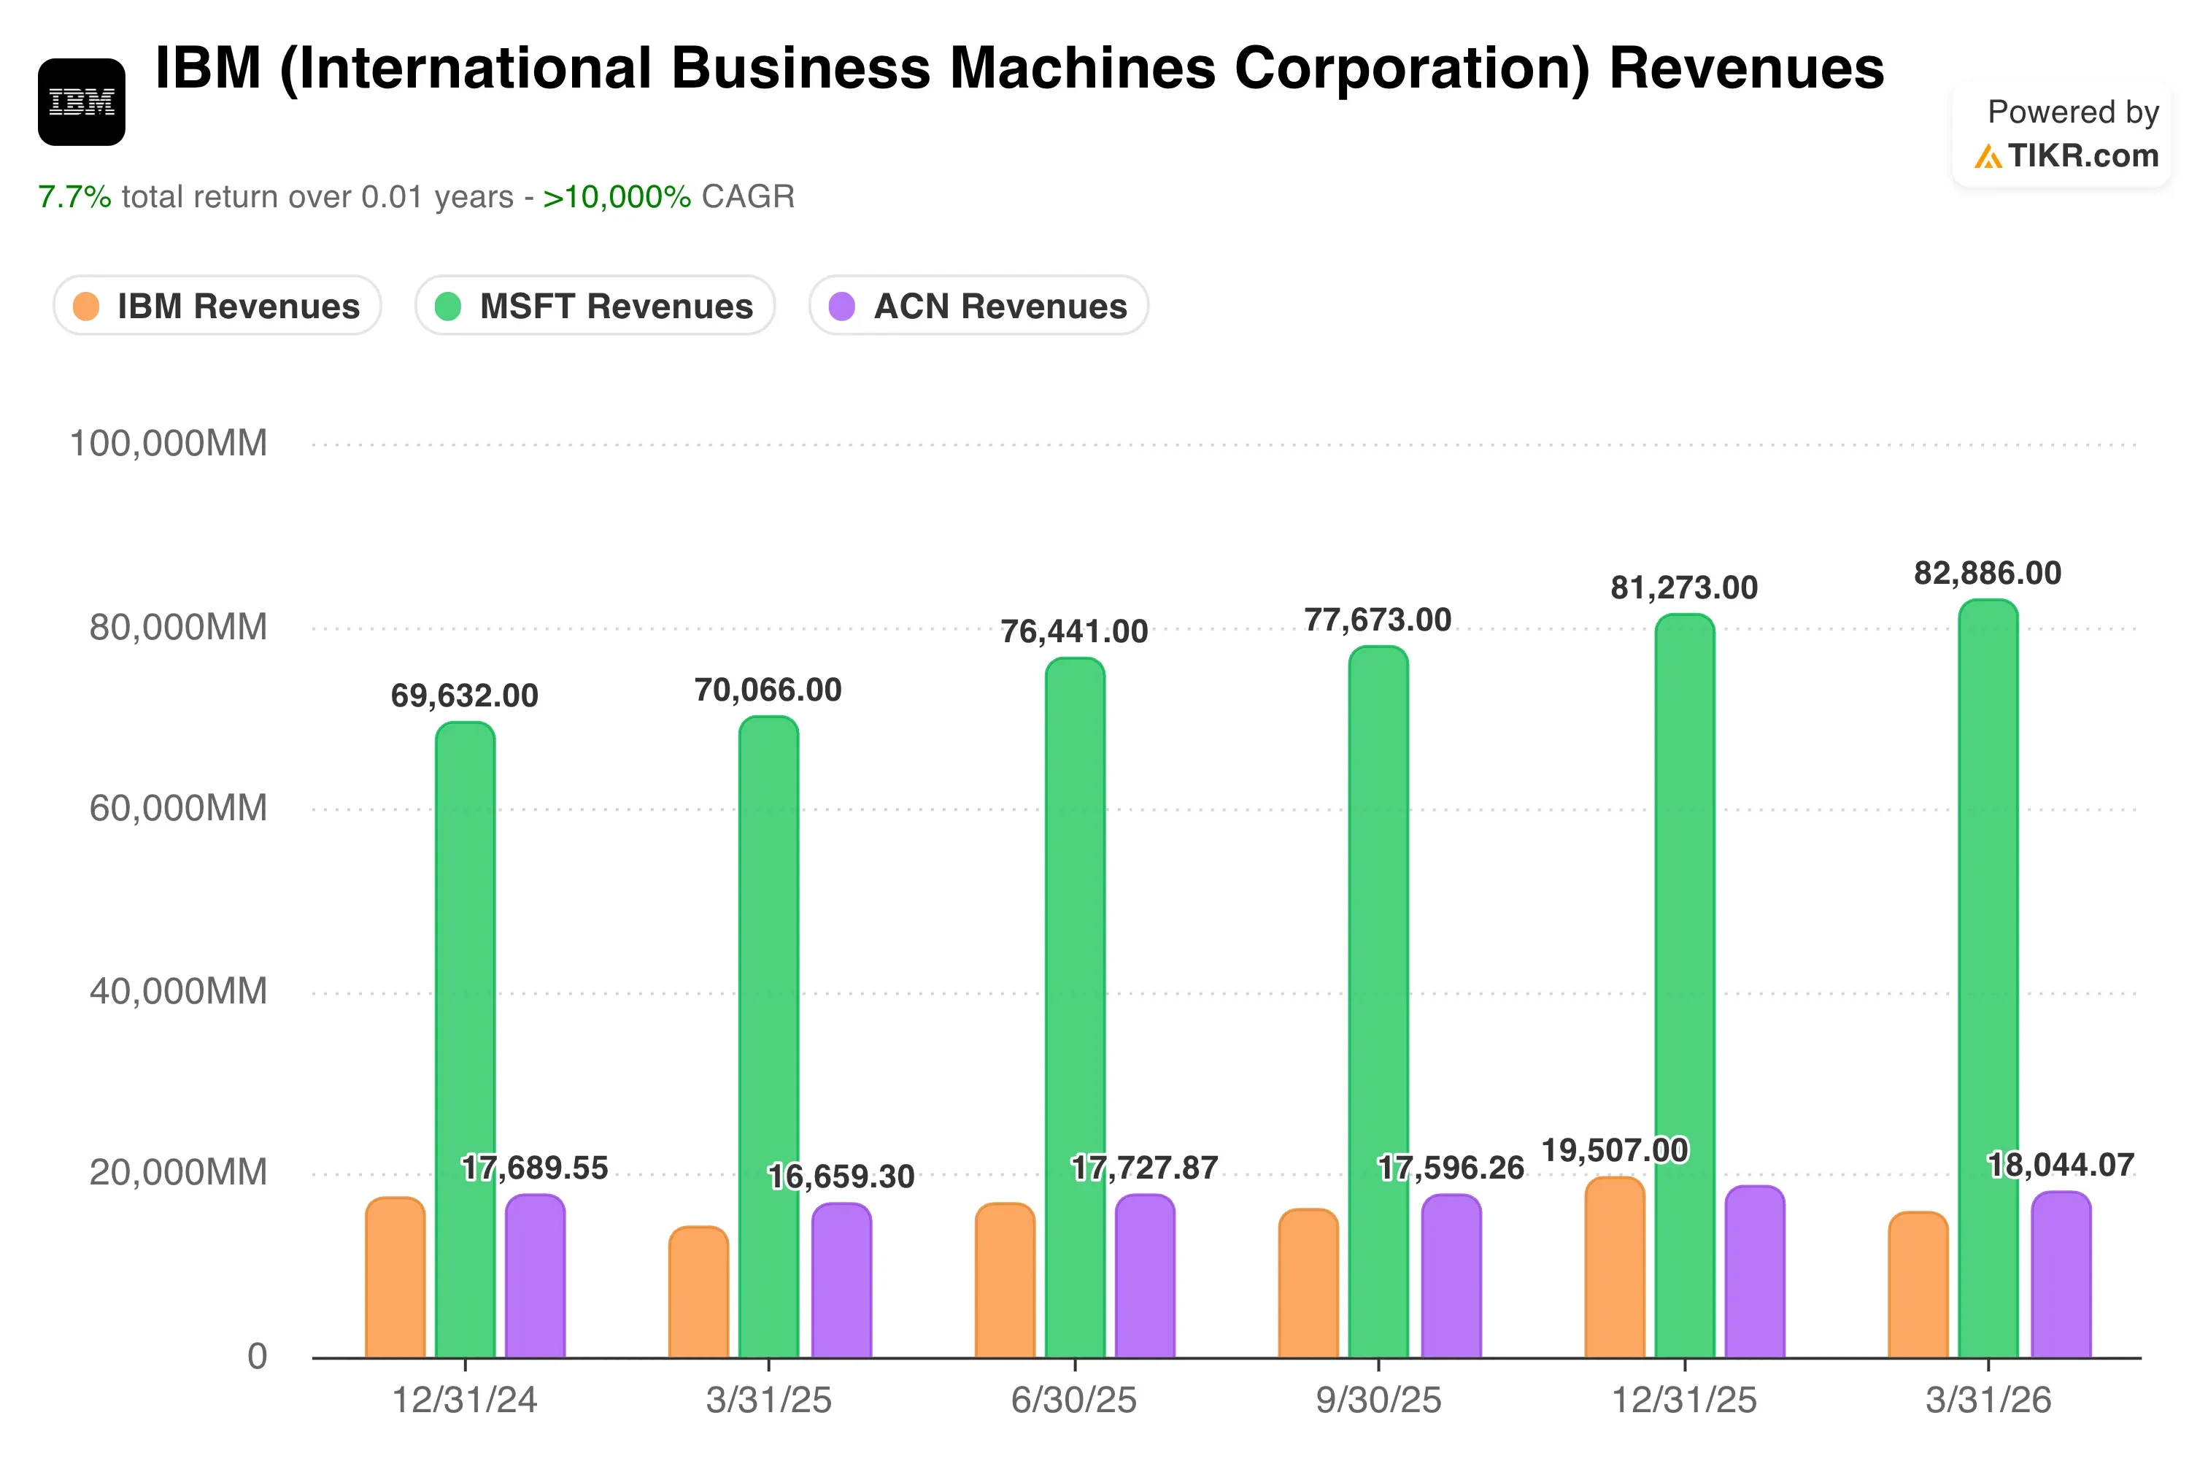Toggle the MSFT Revenues legend series

[595, 306]
